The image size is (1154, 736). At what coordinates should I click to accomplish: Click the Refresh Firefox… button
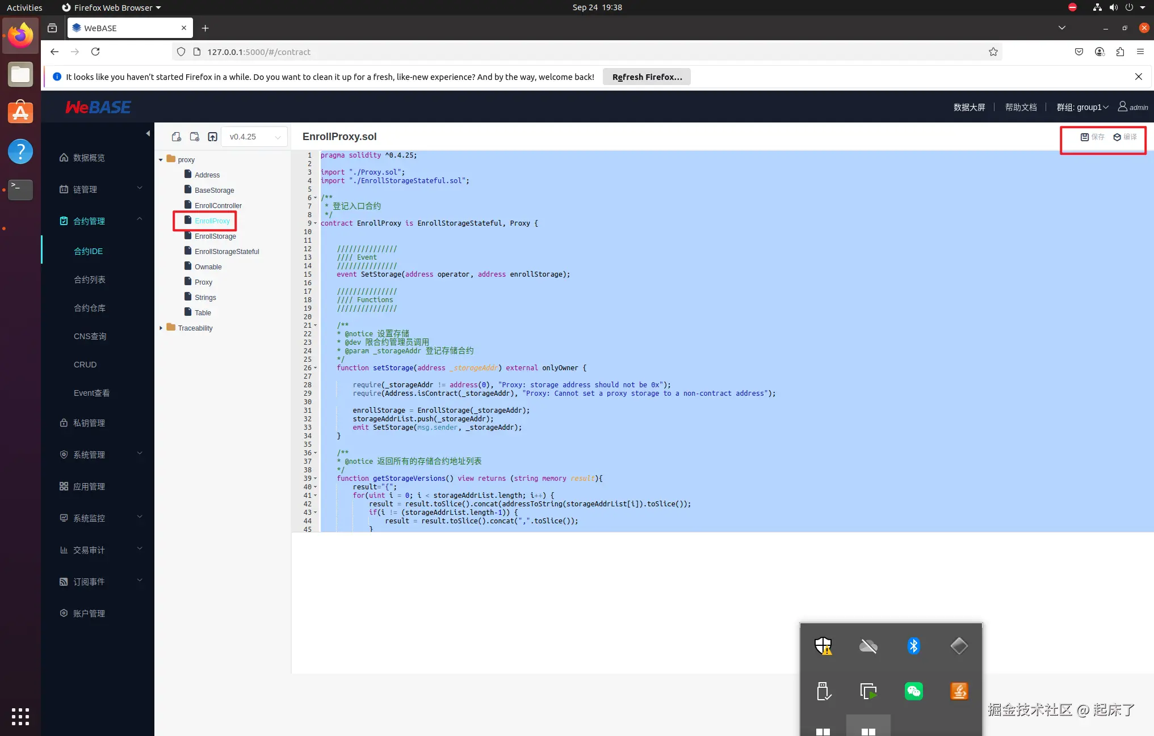(647, 77)
